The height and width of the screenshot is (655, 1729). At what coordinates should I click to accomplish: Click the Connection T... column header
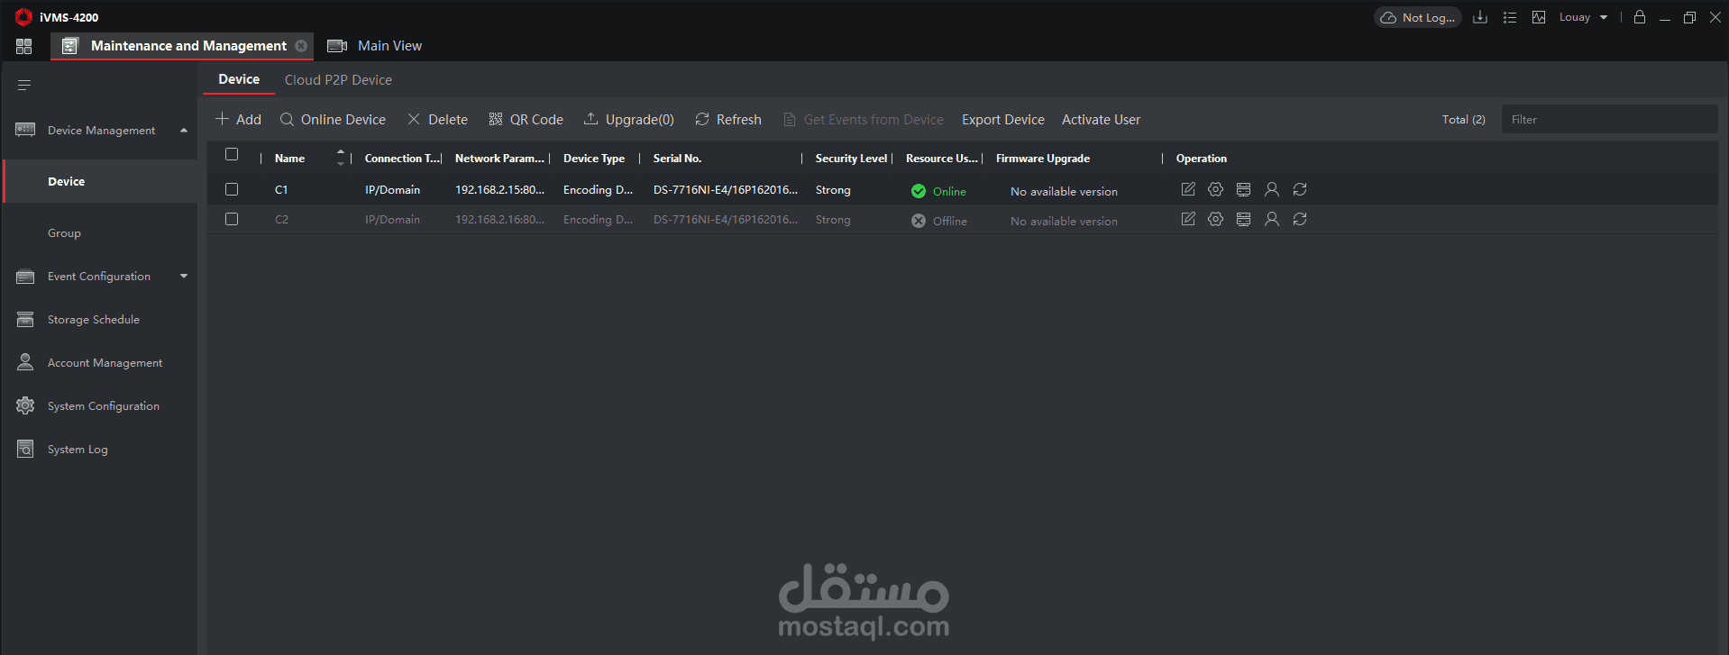tap(403, 159)
